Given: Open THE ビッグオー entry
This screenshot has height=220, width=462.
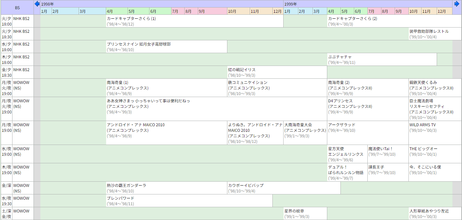Looking at the screenshot, I should pyautogui.click(x=423, y=149).
